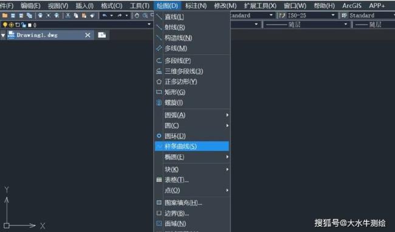Choose 构造线(N) construction line
This screenshot has height=232, width=395.
[x=192, y=38]
